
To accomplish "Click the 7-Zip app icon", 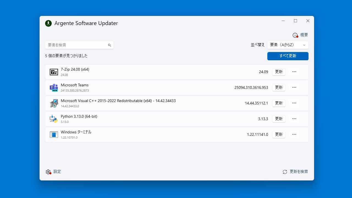I will coord(54,72).
